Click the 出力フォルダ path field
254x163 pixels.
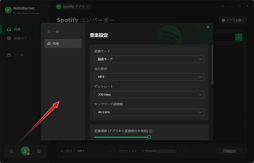(x=159, y=151)
